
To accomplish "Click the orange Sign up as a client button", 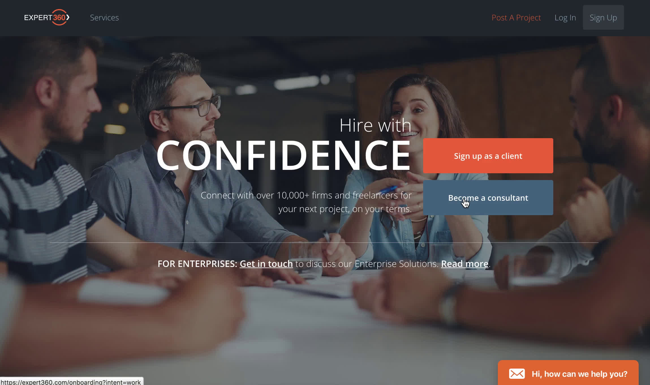I will pos(488,156).
